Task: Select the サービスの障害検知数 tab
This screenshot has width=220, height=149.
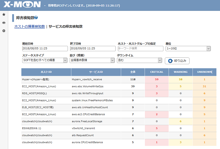Action: tap(66, 27)
